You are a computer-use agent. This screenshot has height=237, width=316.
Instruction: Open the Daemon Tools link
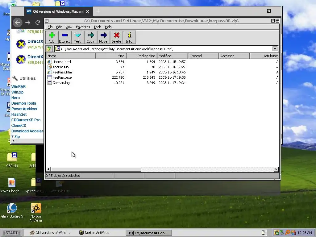pyautogui.click(x=23, y=103)
